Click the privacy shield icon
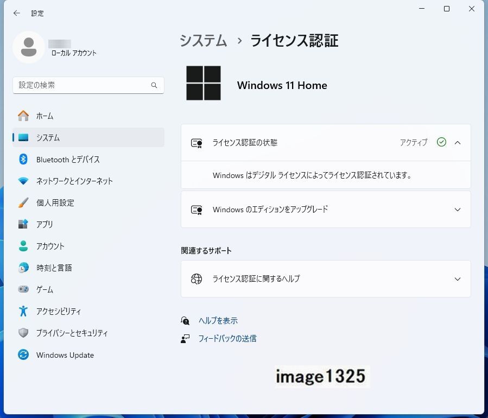The width and height of the screenshot is (488, 418). (23, 333)
